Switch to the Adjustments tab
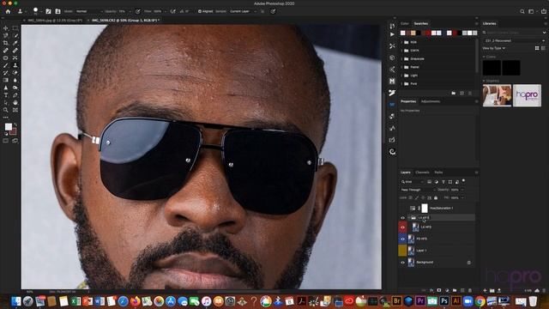 (431, 101)
